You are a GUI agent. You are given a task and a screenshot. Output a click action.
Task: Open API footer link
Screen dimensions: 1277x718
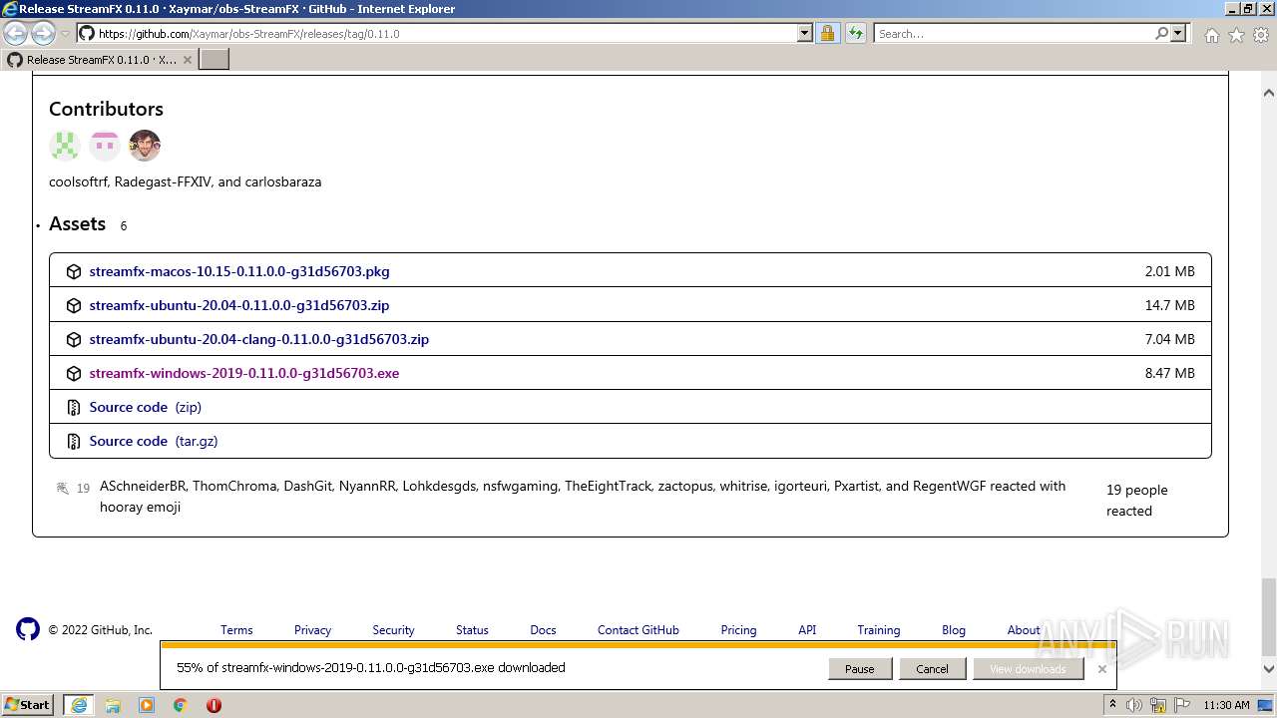pyautogui.click(x=807, y=630)
